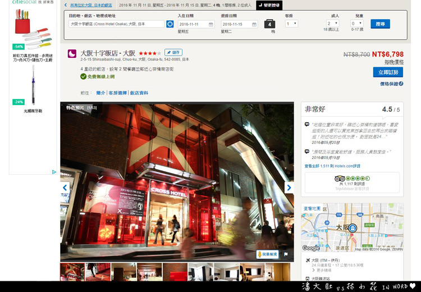Viewport: 421px width, 292px height.
Task: Open the adults count dropdown
Action: click(333, 24)
